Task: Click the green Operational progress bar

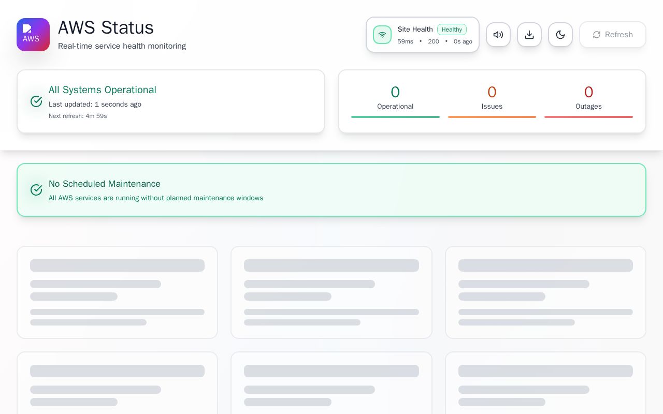Action: point(395,117)
